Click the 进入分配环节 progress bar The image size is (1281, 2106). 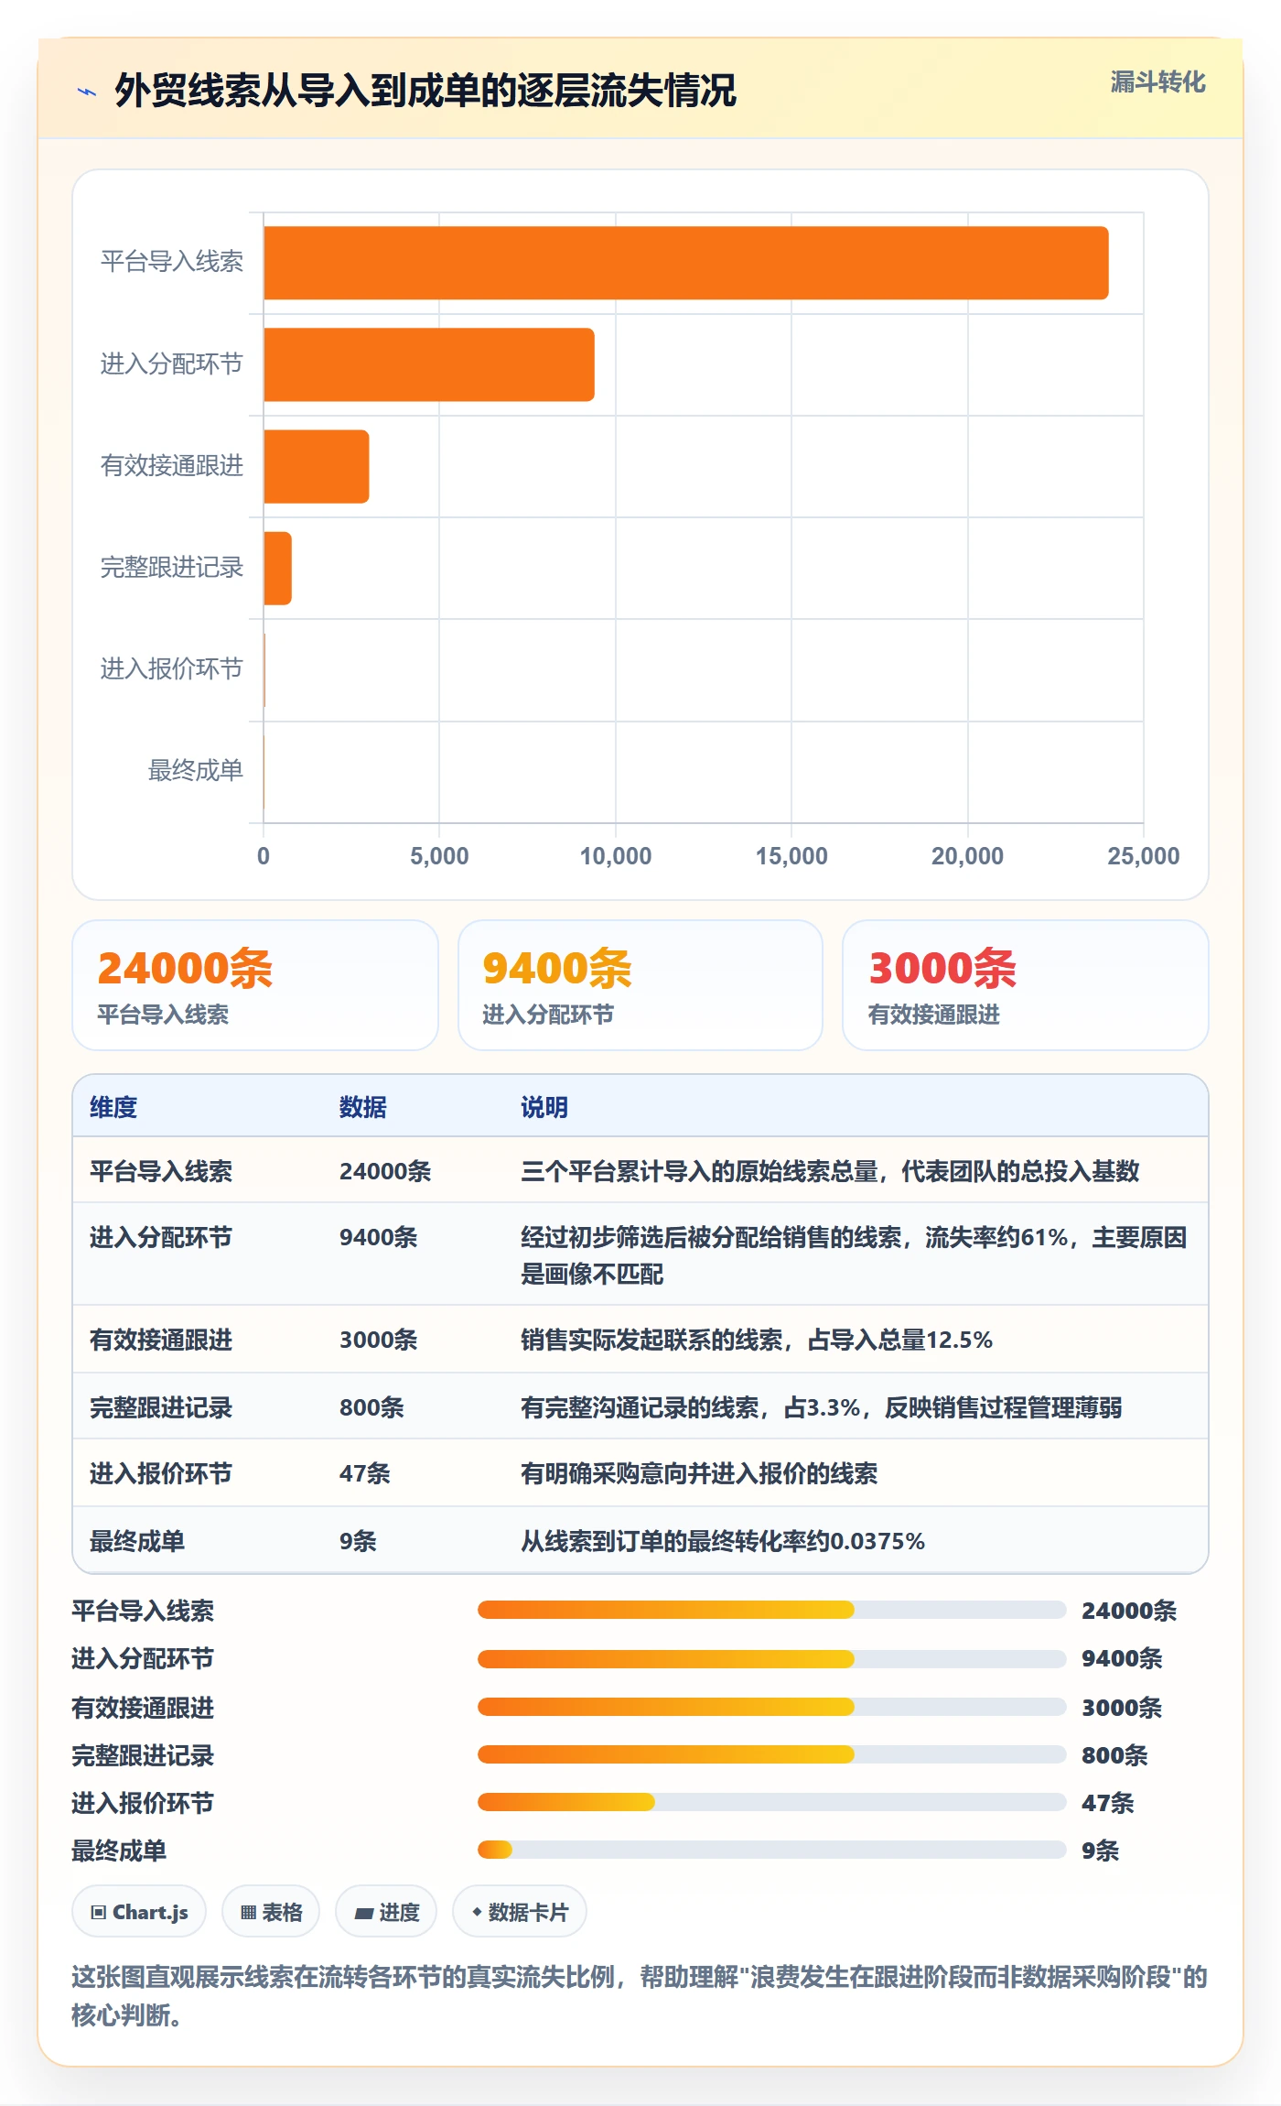(x=771, y=1658)
